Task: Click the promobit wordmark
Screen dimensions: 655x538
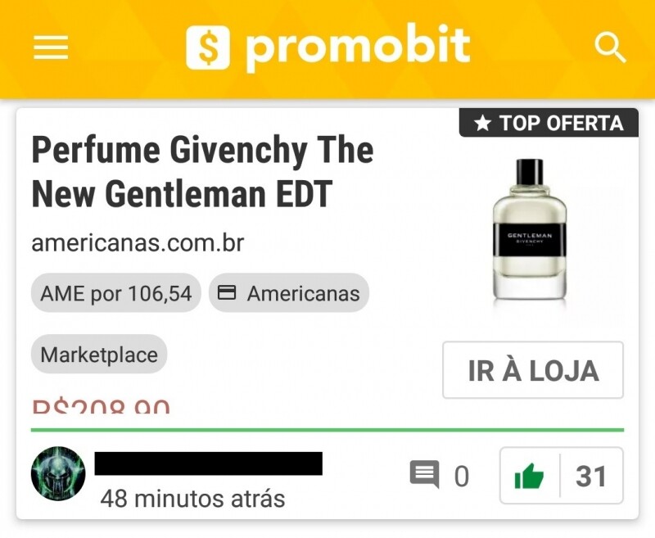Action: click(358, 47)
